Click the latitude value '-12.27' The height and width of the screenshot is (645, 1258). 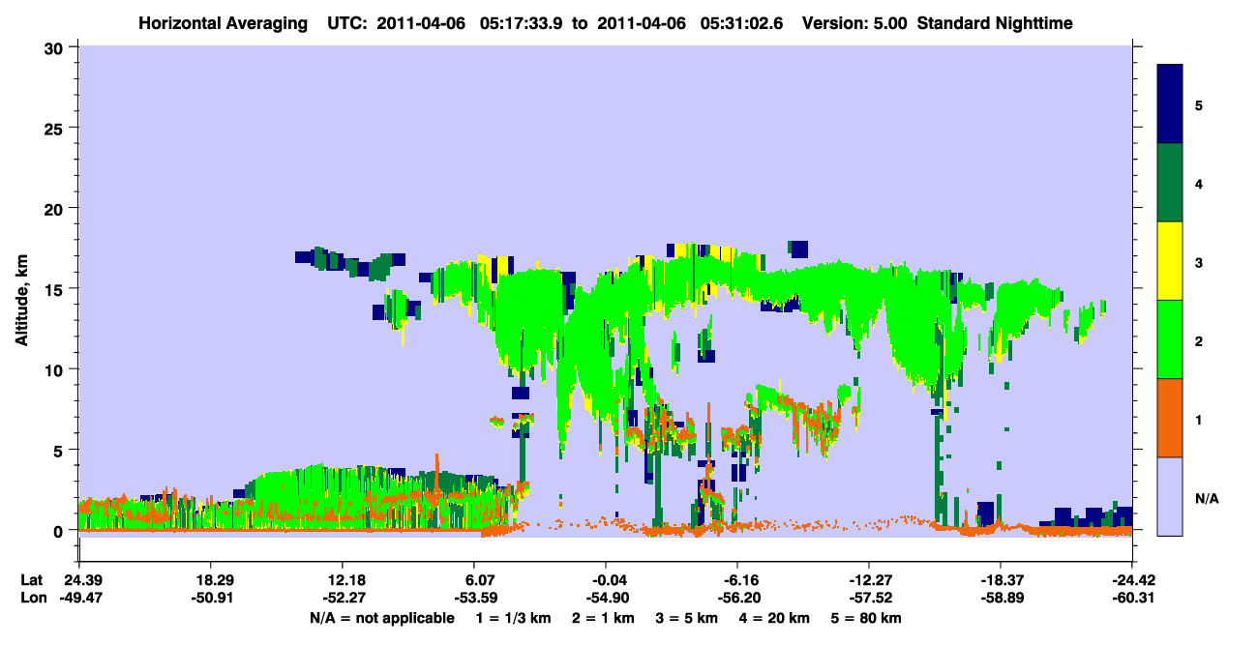click(x=869, y=579)
